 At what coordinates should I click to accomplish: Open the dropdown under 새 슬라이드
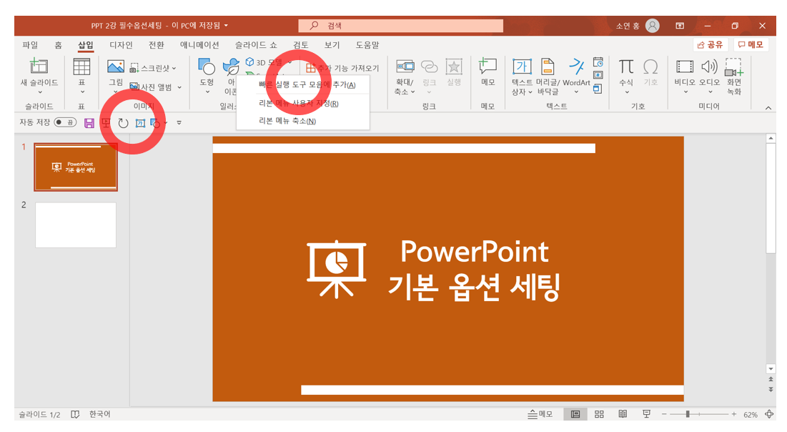pyautogui.click(x=39, y=92)
